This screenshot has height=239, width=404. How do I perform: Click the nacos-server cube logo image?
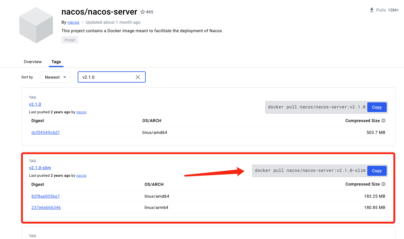coord(36,25)
